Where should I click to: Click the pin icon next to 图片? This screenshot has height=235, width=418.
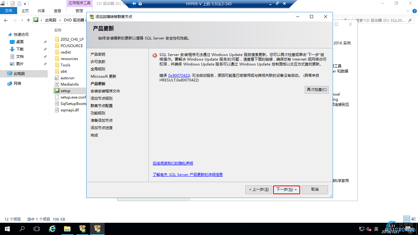45,64
